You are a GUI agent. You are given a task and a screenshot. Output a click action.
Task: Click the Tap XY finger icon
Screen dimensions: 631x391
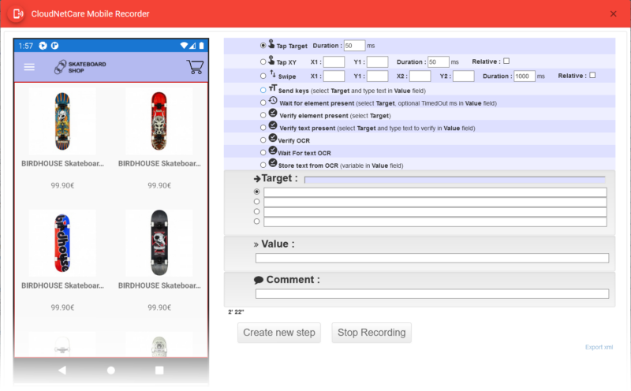click(x=271, y=60)
